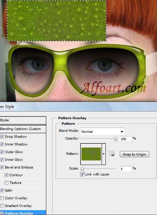Click the green pattern preview thumbnail
The height and width of the screenshot is (215, 157).
pyautogui.click(x=91, y=154)
